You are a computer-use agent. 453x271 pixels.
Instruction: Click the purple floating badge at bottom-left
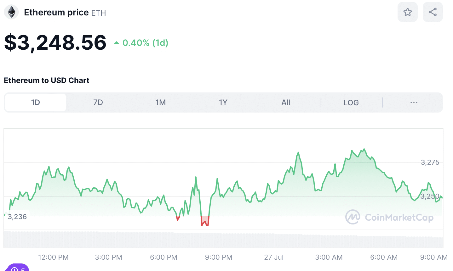point(18,268)
